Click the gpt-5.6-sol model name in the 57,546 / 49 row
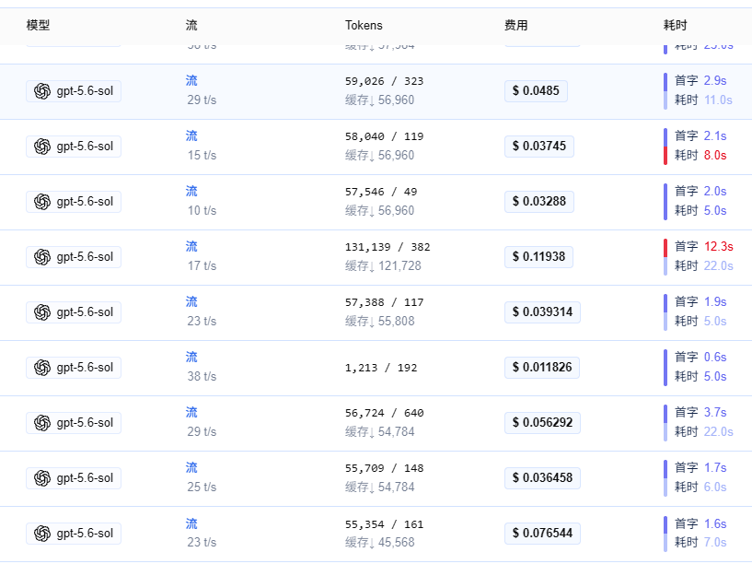752x564 pixels. pos(85,202)
